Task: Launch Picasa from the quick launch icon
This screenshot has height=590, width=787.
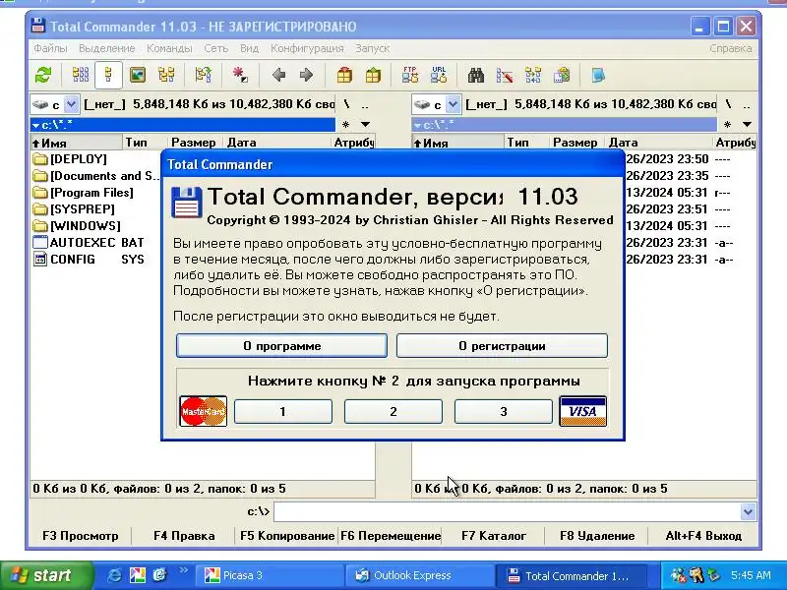Action: 137,575
